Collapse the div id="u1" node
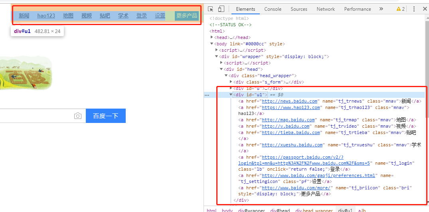This screenshot has width=429, height=212. pyautogui.click(x=231, y=95)
